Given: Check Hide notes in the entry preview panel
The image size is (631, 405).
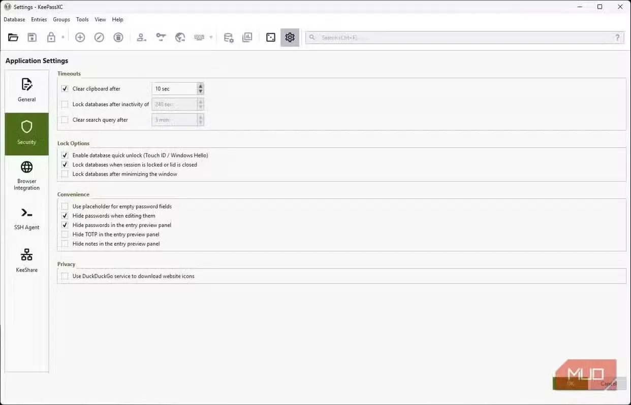Looking at the screenshot, I should pos(65,244).
